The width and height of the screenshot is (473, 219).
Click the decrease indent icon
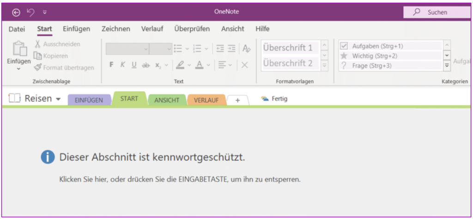(x=220, y=48)
